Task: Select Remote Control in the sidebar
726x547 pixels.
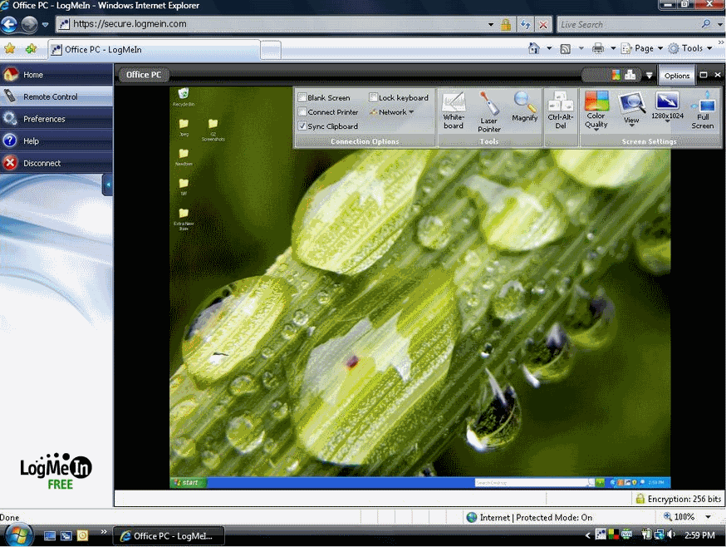Action: click(x=50, y=96)
